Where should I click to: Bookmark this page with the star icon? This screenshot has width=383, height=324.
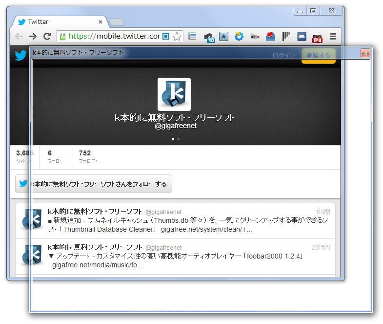tap(177, 37)
